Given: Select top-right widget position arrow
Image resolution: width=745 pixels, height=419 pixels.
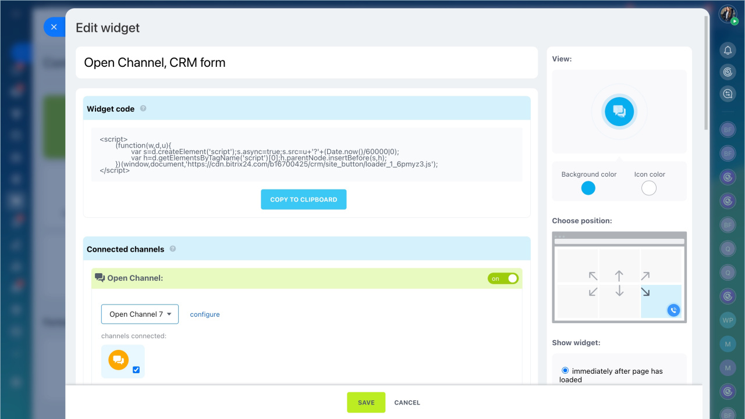Looking at the screenshot, I should pos(645,276).
